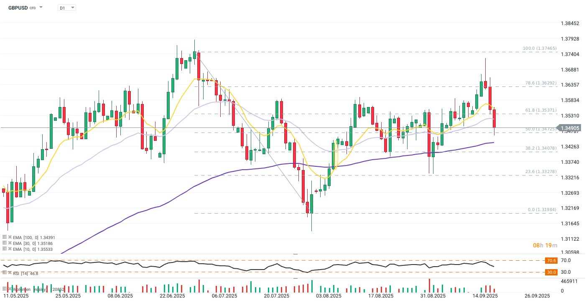Click the current price label 1.34905
Image resolution: width=586 pixels, height=303 pixels.
pyautogui.click(x=570, y=128)
